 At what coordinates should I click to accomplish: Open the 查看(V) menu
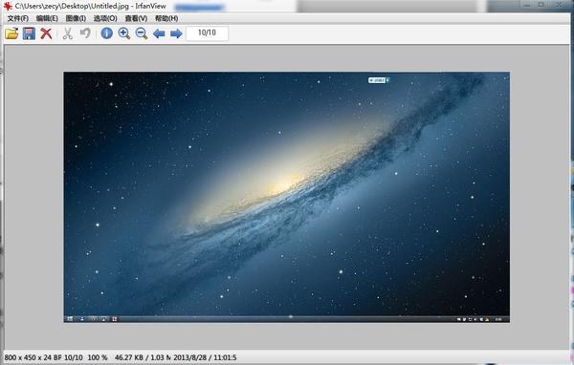136,18
